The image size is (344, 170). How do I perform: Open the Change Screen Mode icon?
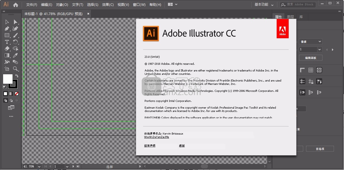pyautogui.click(x=11, y=107)
